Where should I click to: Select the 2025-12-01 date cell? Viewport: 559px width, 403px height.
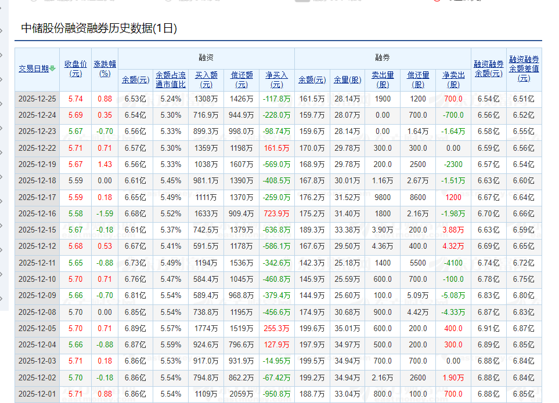(x=37, y=394)
